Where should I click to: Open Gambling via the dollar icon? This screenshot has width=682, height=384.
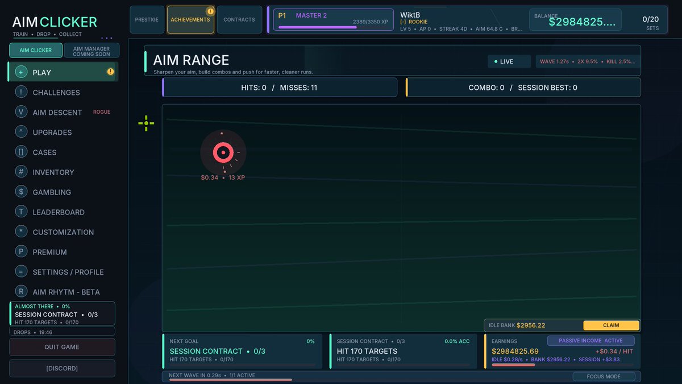point(21,192)
